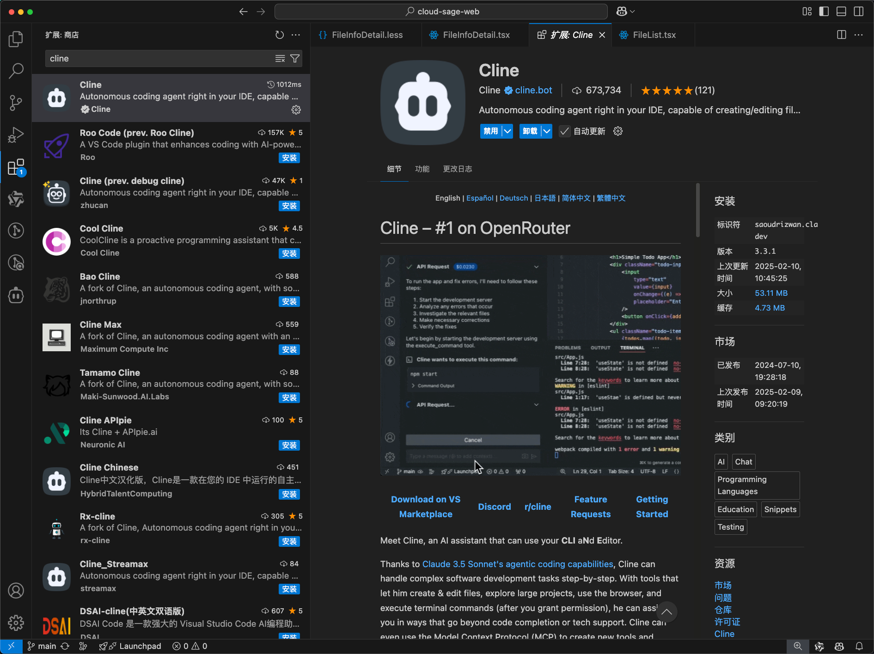Open remote window indicator in status bar
874x654 pixels.
tap(11, 646)
